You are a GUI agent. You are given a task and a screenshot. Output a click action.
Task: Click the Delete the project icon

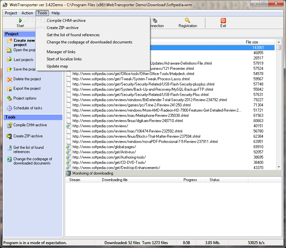[9, 79]
